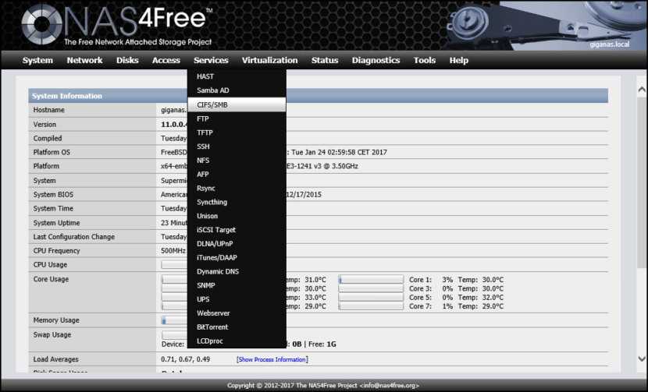This screenshot has height=392, width=648.
Task: Select CIFS/SMB from Services menu
Action: point(212,104)
